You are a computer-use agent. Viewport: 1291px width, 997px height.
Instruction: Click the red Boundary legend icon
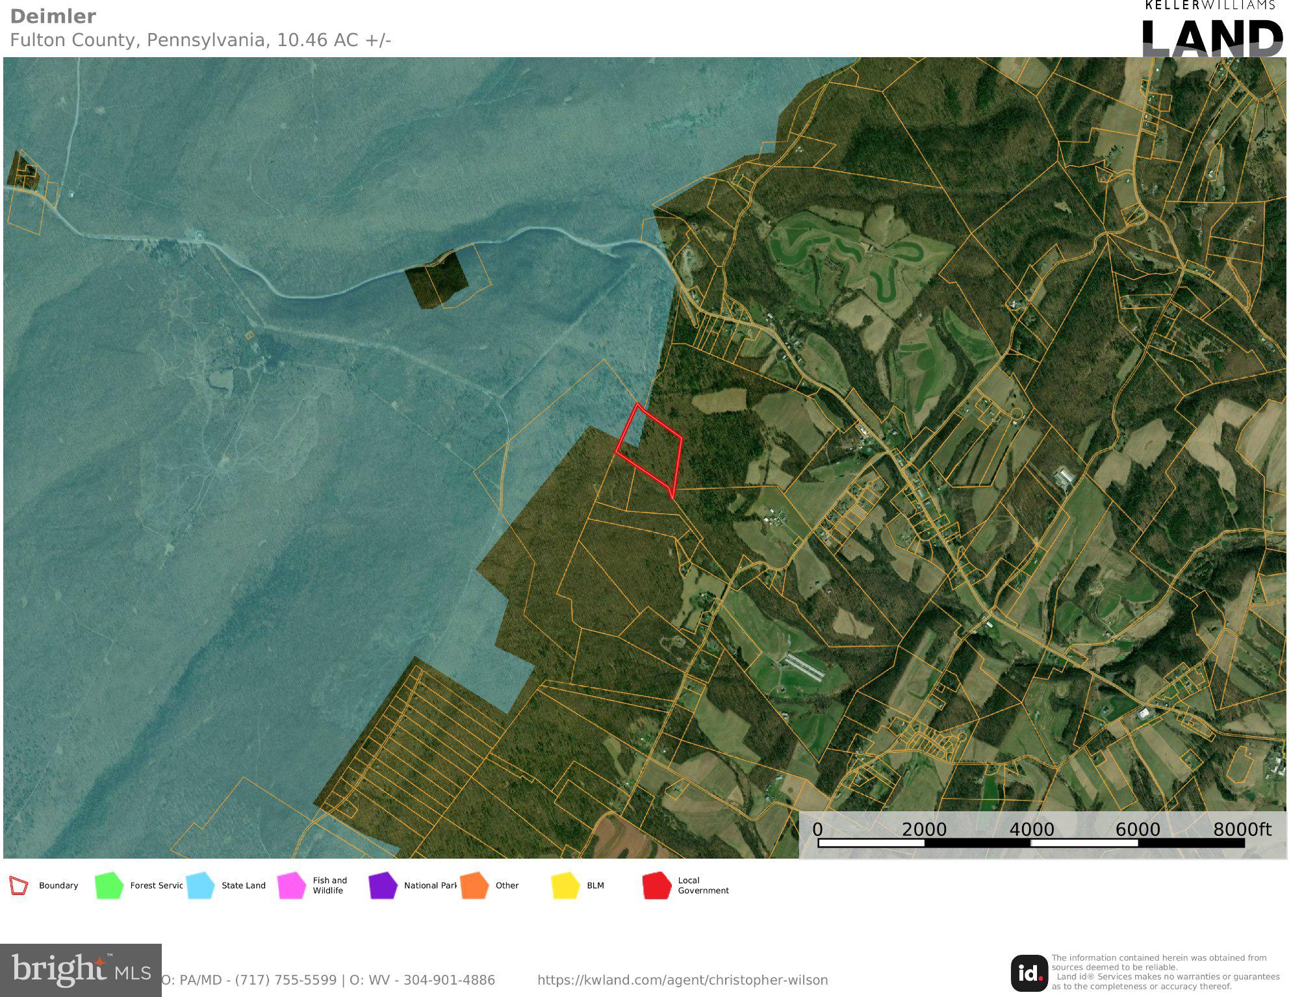[x=19, y=885]
